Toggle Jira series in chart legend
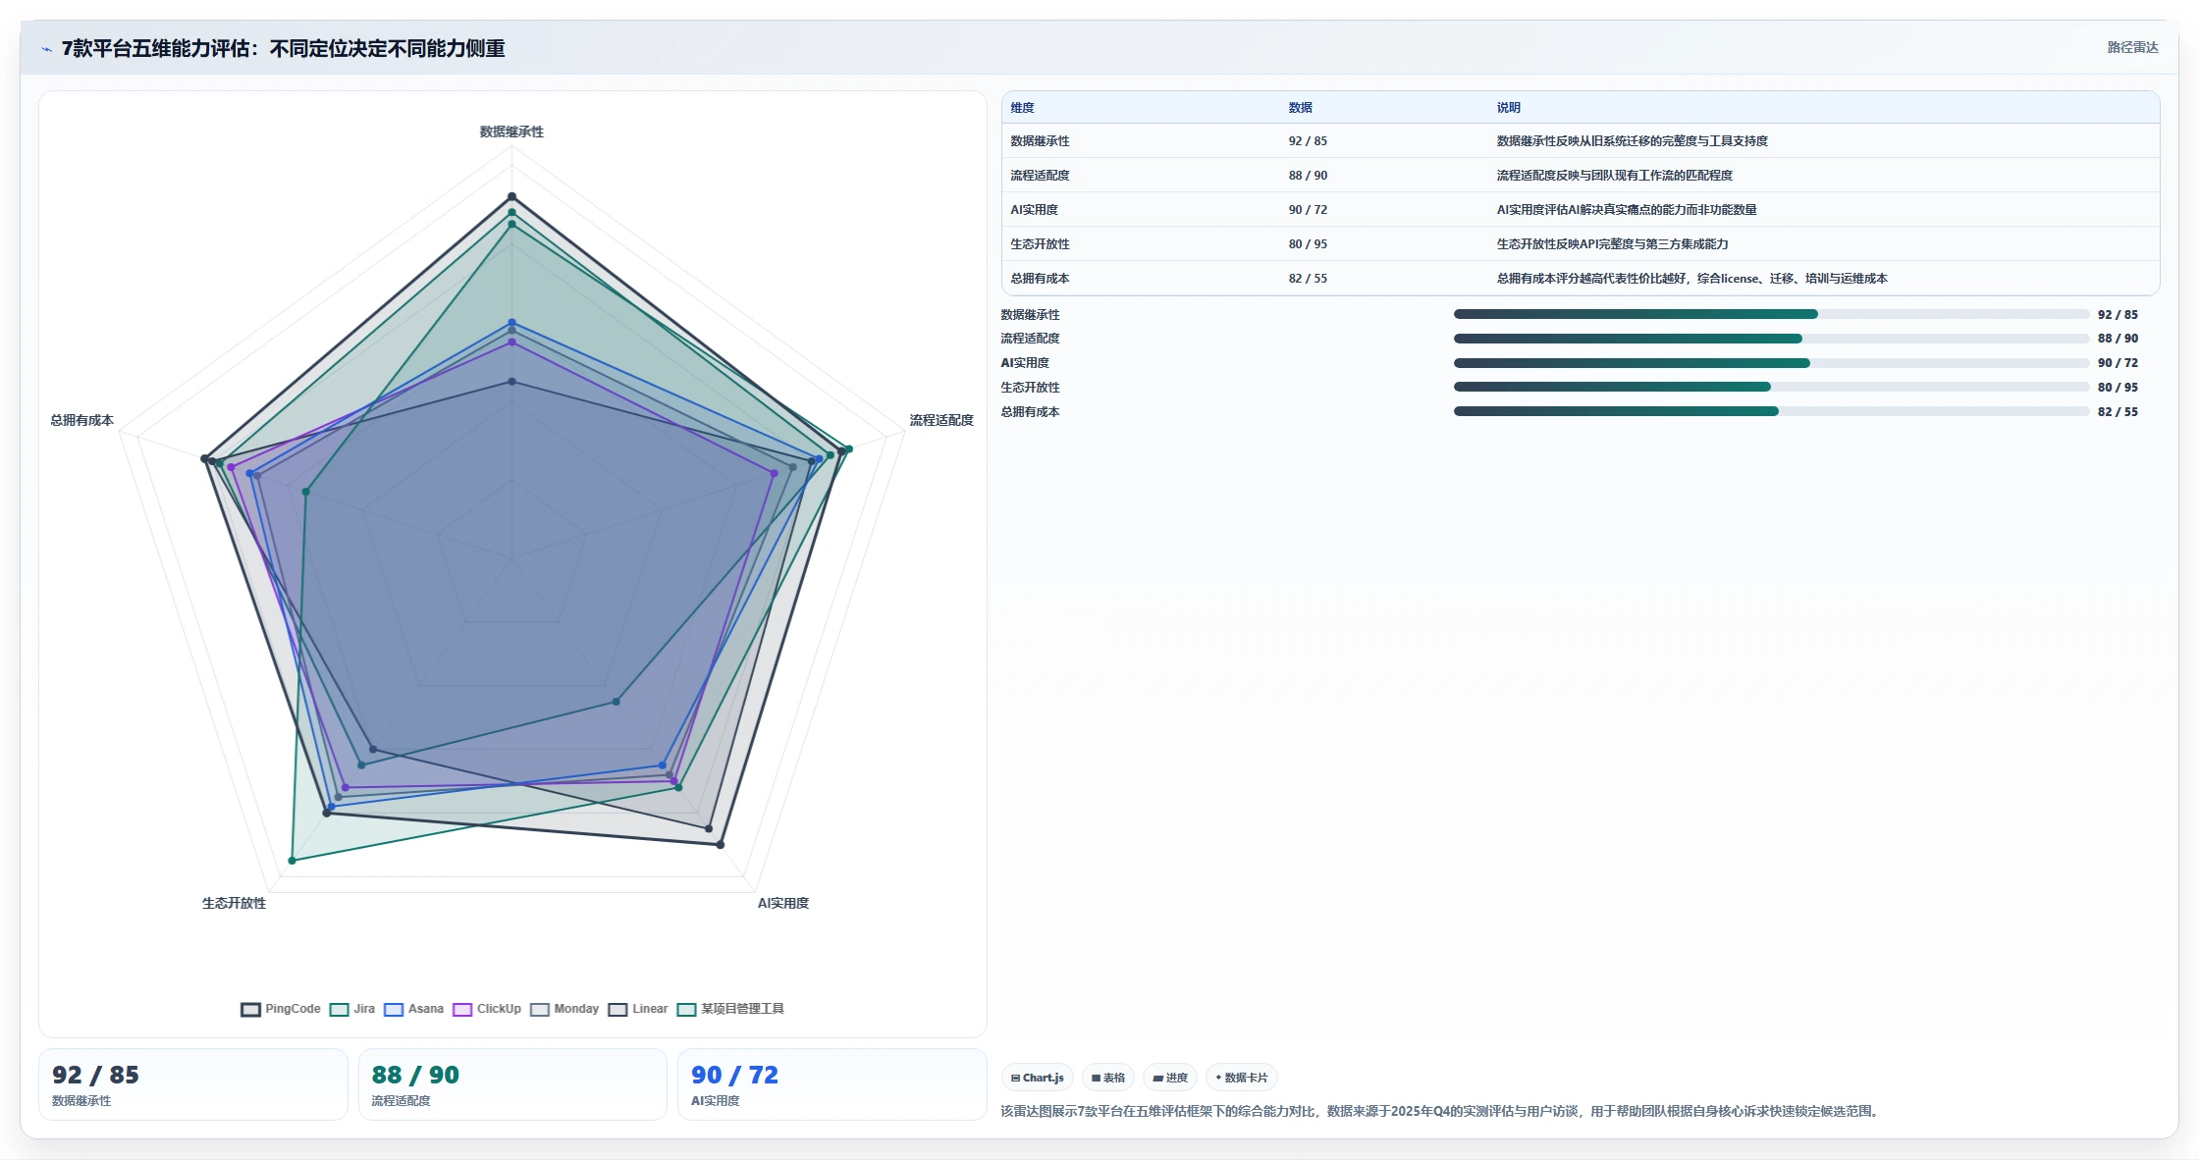Viewport: 2199px width, 1160px height. click(352, 1009)
